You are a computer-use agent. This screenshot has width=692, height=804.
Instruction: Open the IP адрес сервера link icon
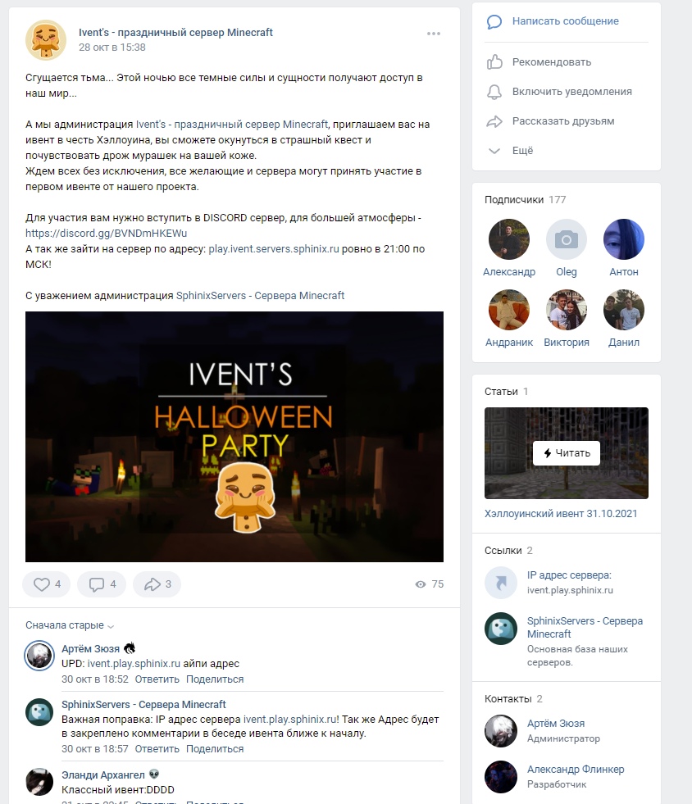click(501, 583)
